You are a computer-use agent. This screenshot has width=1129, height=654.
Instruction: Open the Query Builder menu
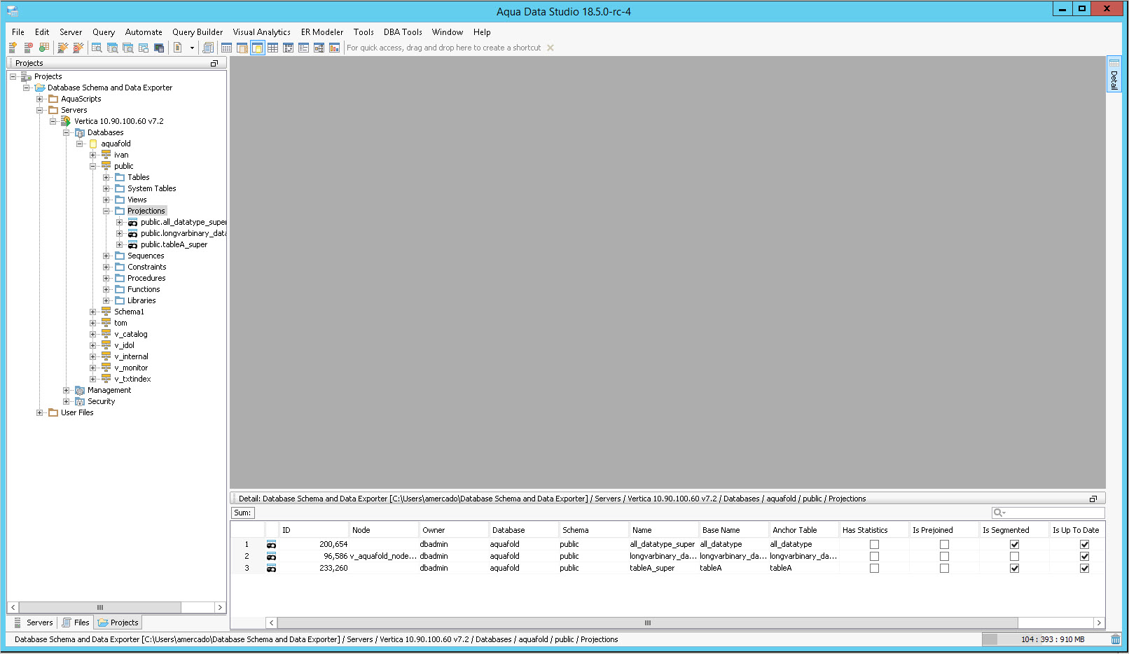[x=198, y=32]
